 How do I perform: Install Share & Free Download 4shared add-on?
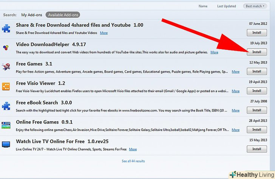click(x=257, y=32)
